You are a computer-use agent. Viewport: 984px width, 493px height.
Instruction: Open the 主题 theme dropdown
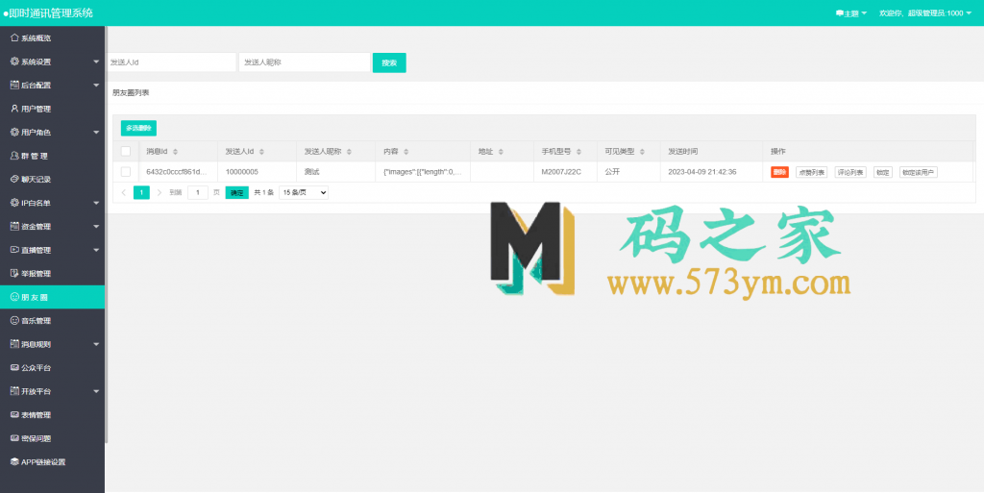coord(851,13)
